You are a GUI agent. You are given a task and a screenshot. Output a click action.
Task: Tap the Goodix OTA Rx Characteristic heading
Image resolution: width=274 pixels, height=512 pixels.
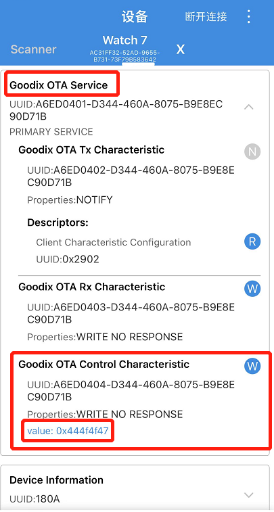pos(92,287)
